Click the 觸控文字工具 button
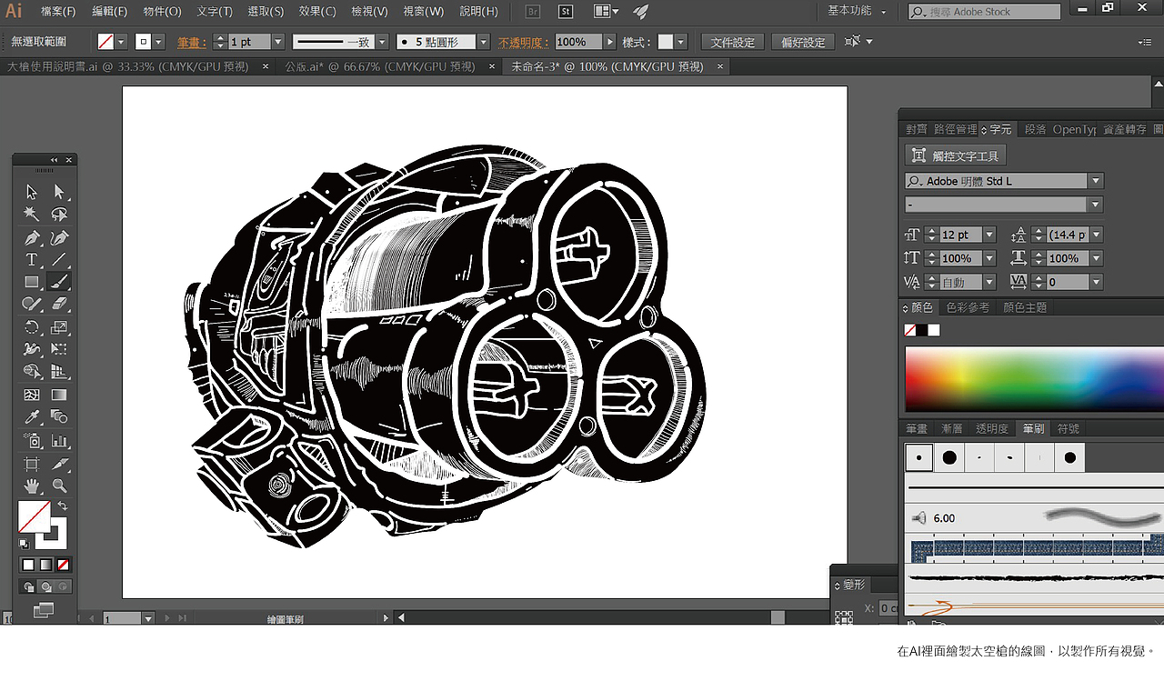This screenshot has width=1164, height=681. tap(956, 155)
